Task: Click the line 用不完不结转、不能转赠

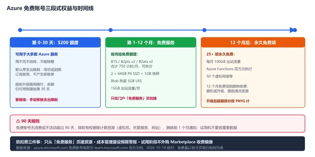Action: pyautogui.click(x=35, y=62)
